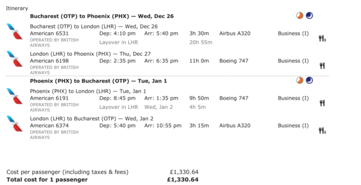Select the Bucharest (OTP) to Phoenix (PHX) heading

pos(102,16)
